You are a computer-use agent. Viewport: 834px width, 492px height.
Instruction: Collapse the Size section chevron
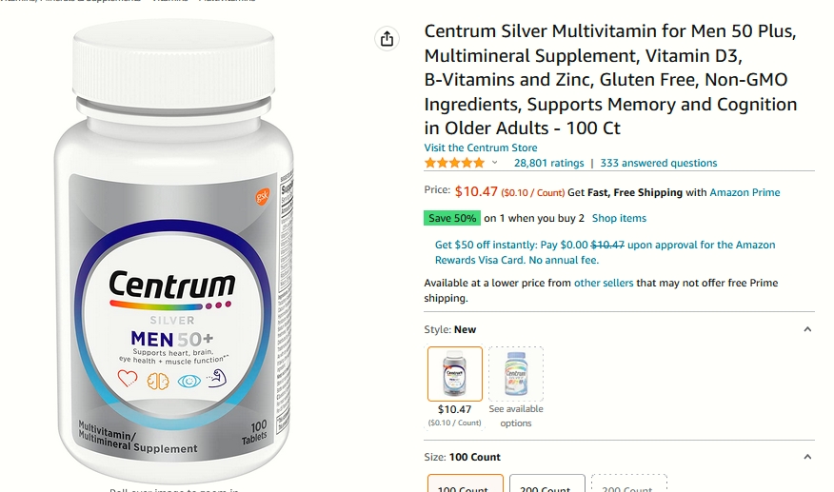point(807,457)
